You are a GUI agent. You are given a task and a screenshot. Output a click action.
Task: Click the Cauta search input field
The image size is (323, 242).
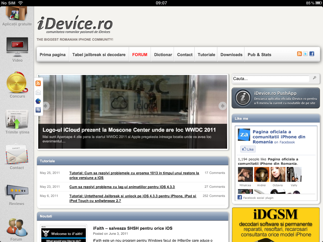[x=271, y=79]
